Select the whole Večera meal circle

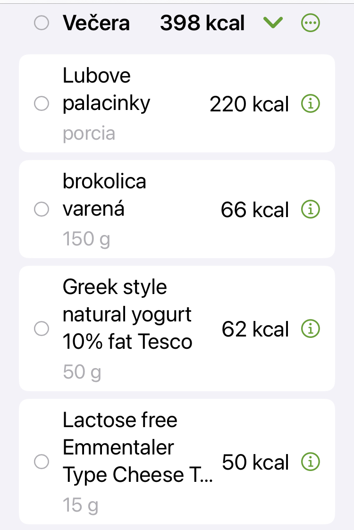(x=42, y=23)
